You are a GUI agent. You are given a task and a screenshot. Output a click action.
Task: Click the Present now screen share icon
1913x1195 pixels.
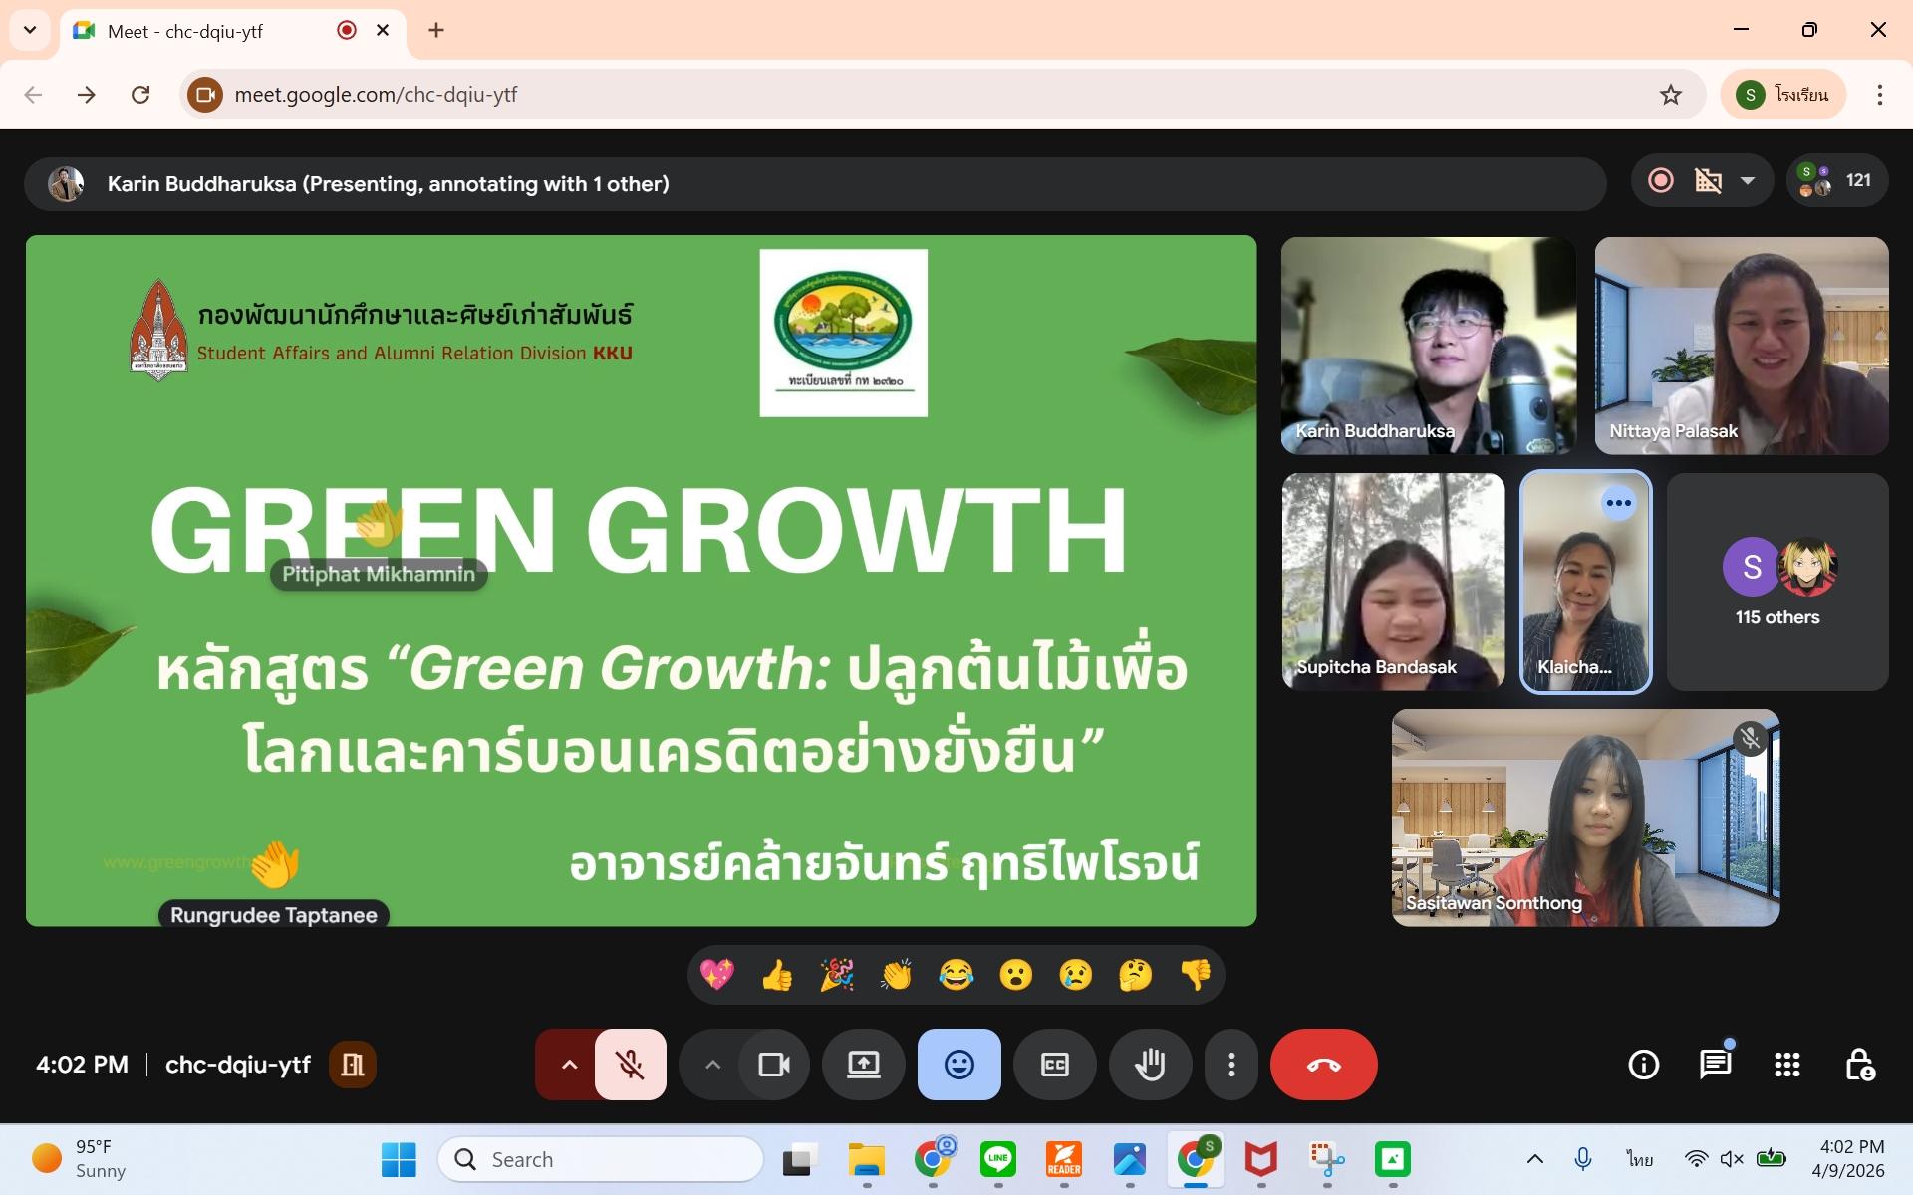pos(863,1065)
